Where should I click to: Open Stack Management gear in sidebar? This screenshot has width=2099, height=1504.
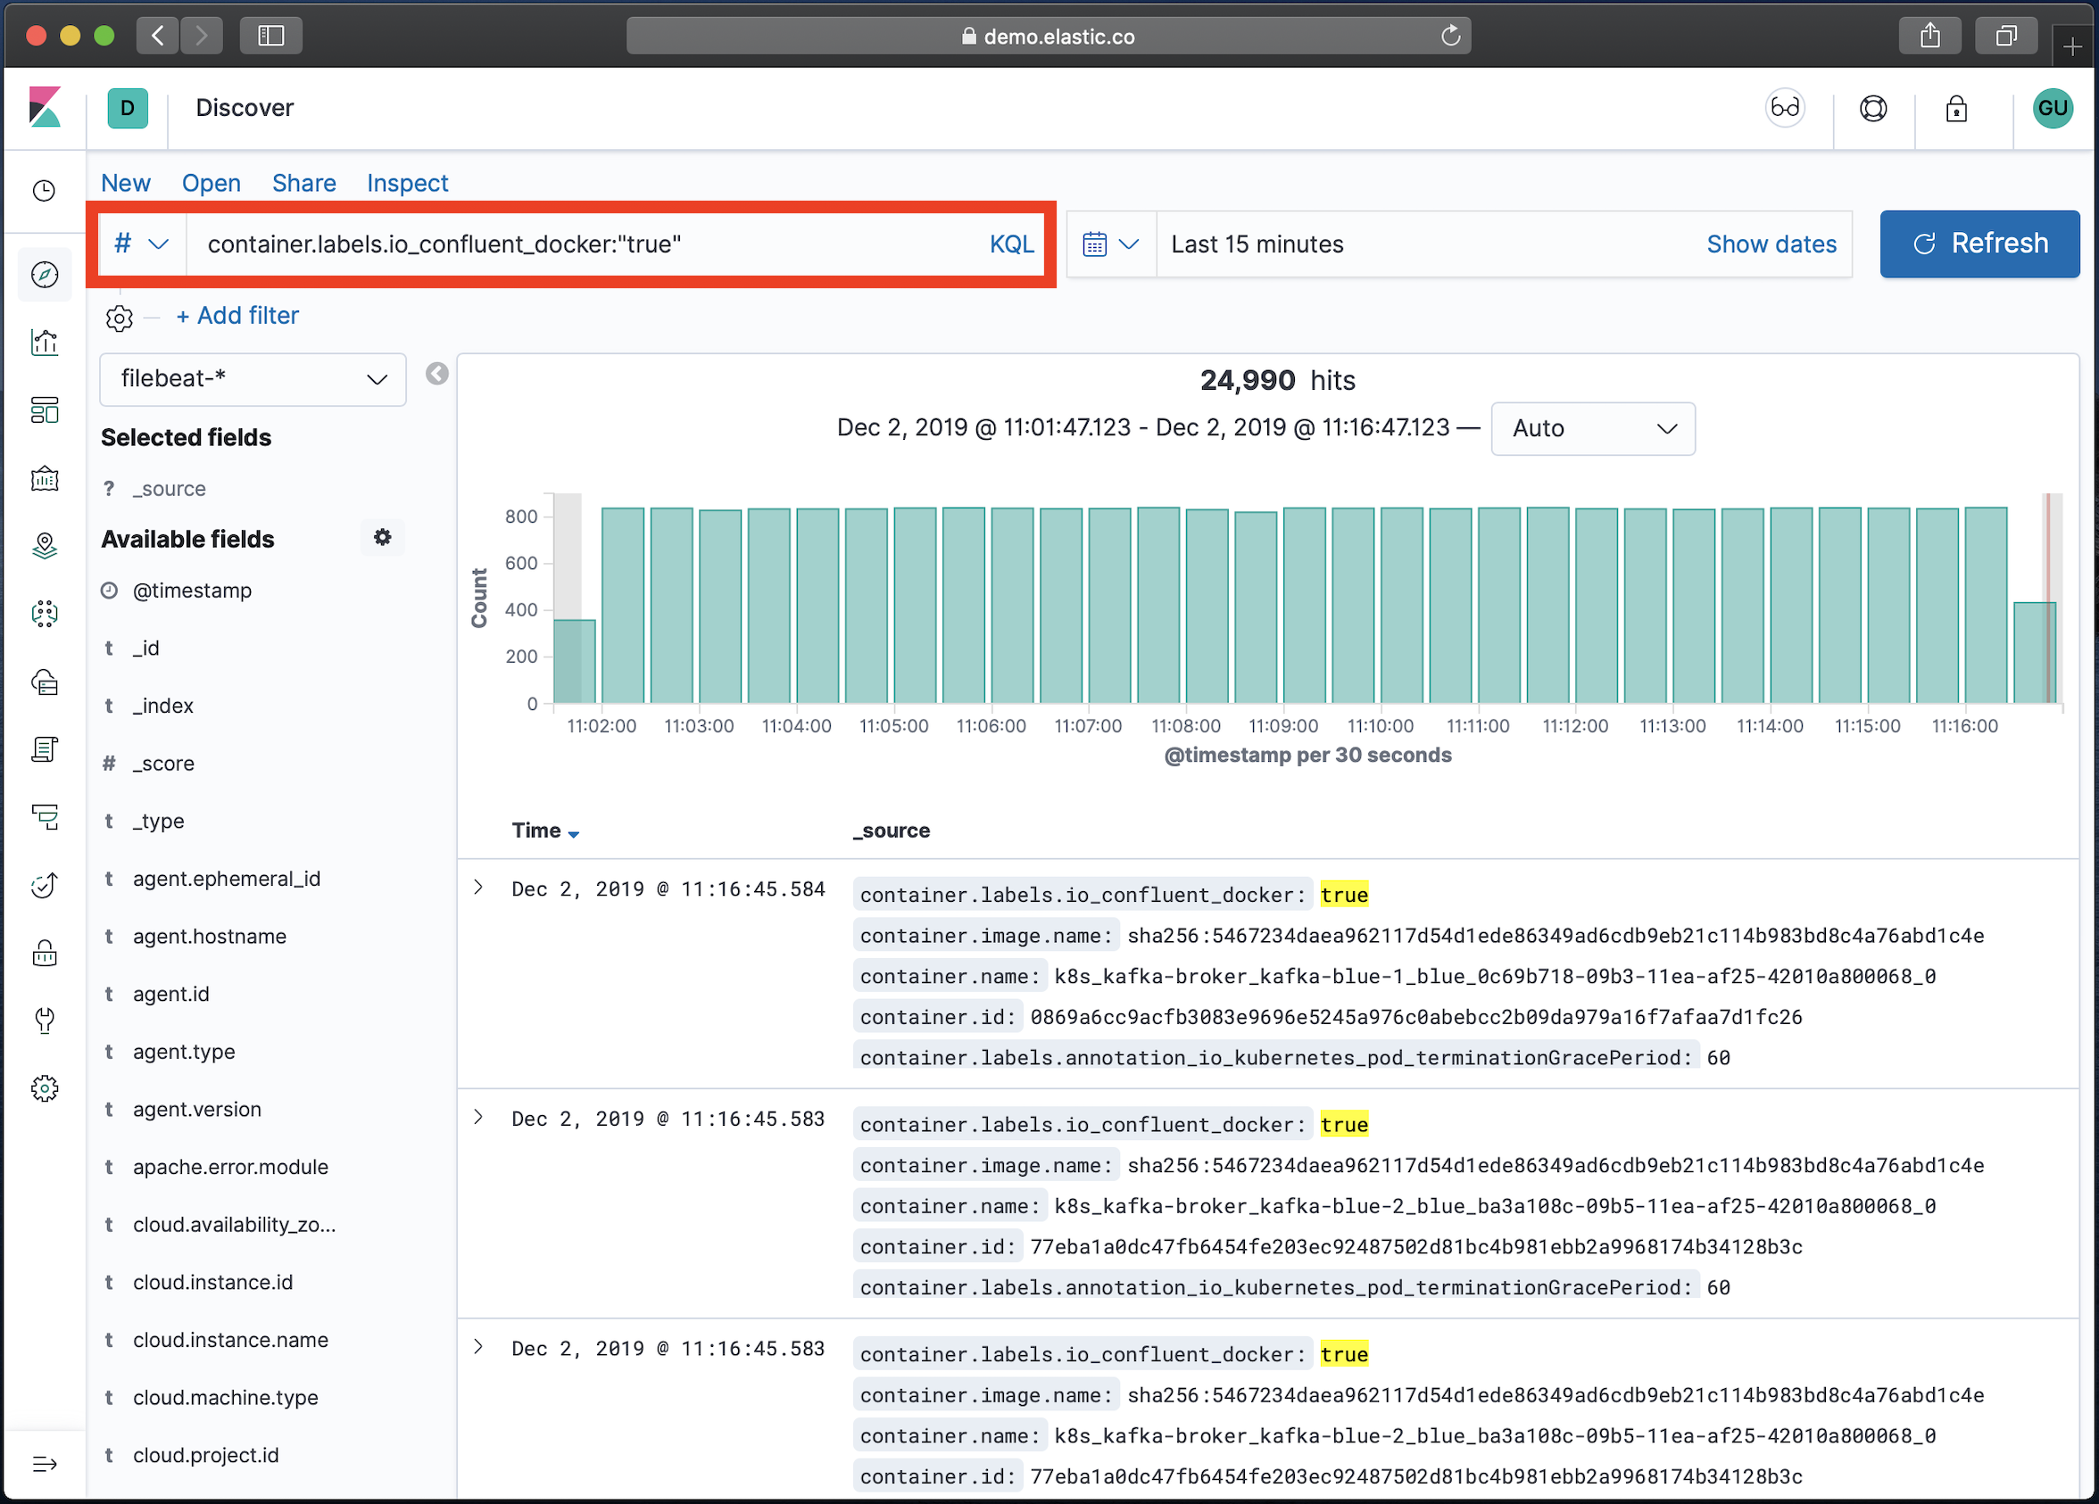45,1088
